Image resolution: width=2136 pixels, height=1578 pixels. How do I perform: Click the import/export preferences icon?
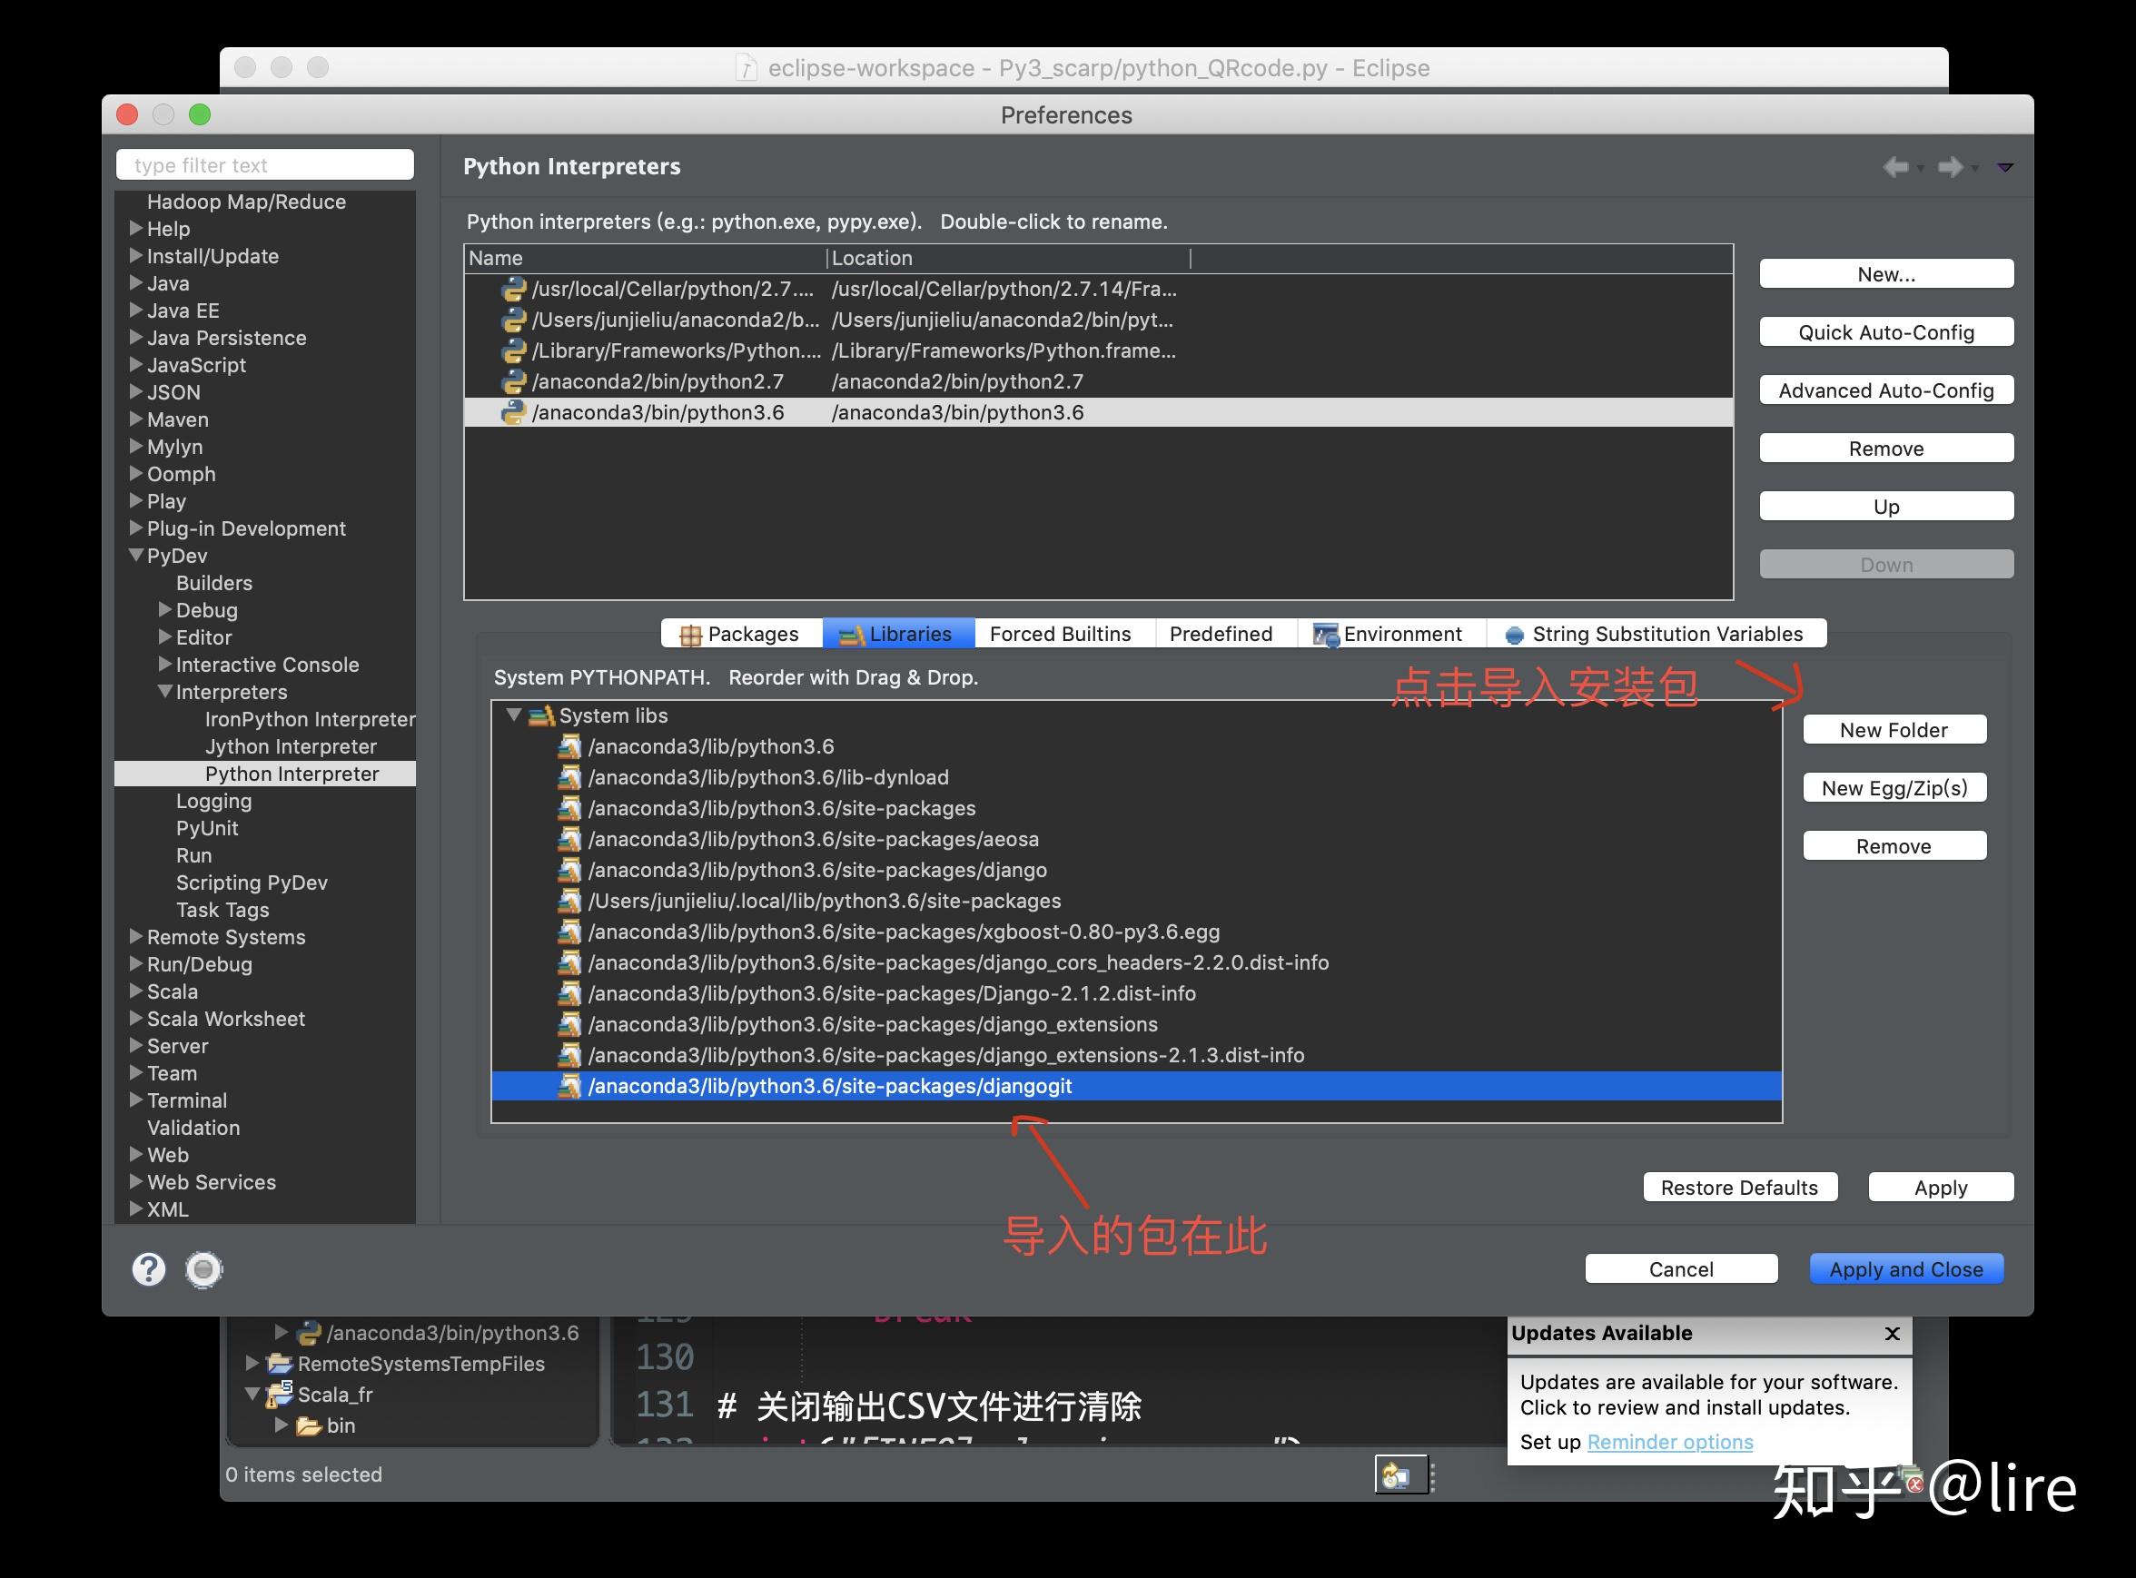203,1268
